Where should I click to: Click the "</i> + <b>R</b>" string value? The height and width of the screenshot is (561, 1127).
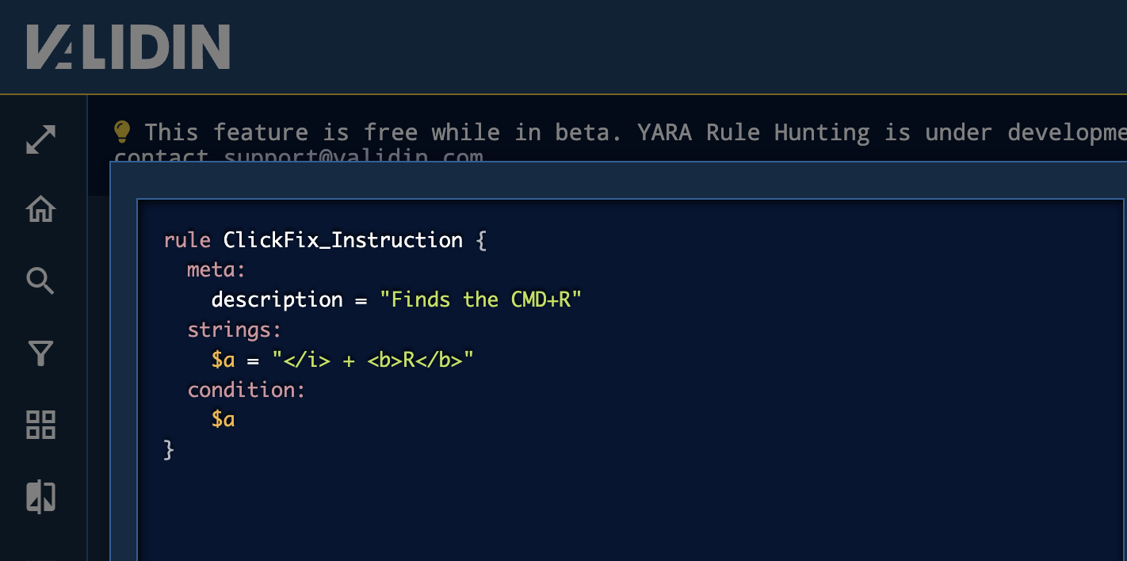click(x=372, y=361)
